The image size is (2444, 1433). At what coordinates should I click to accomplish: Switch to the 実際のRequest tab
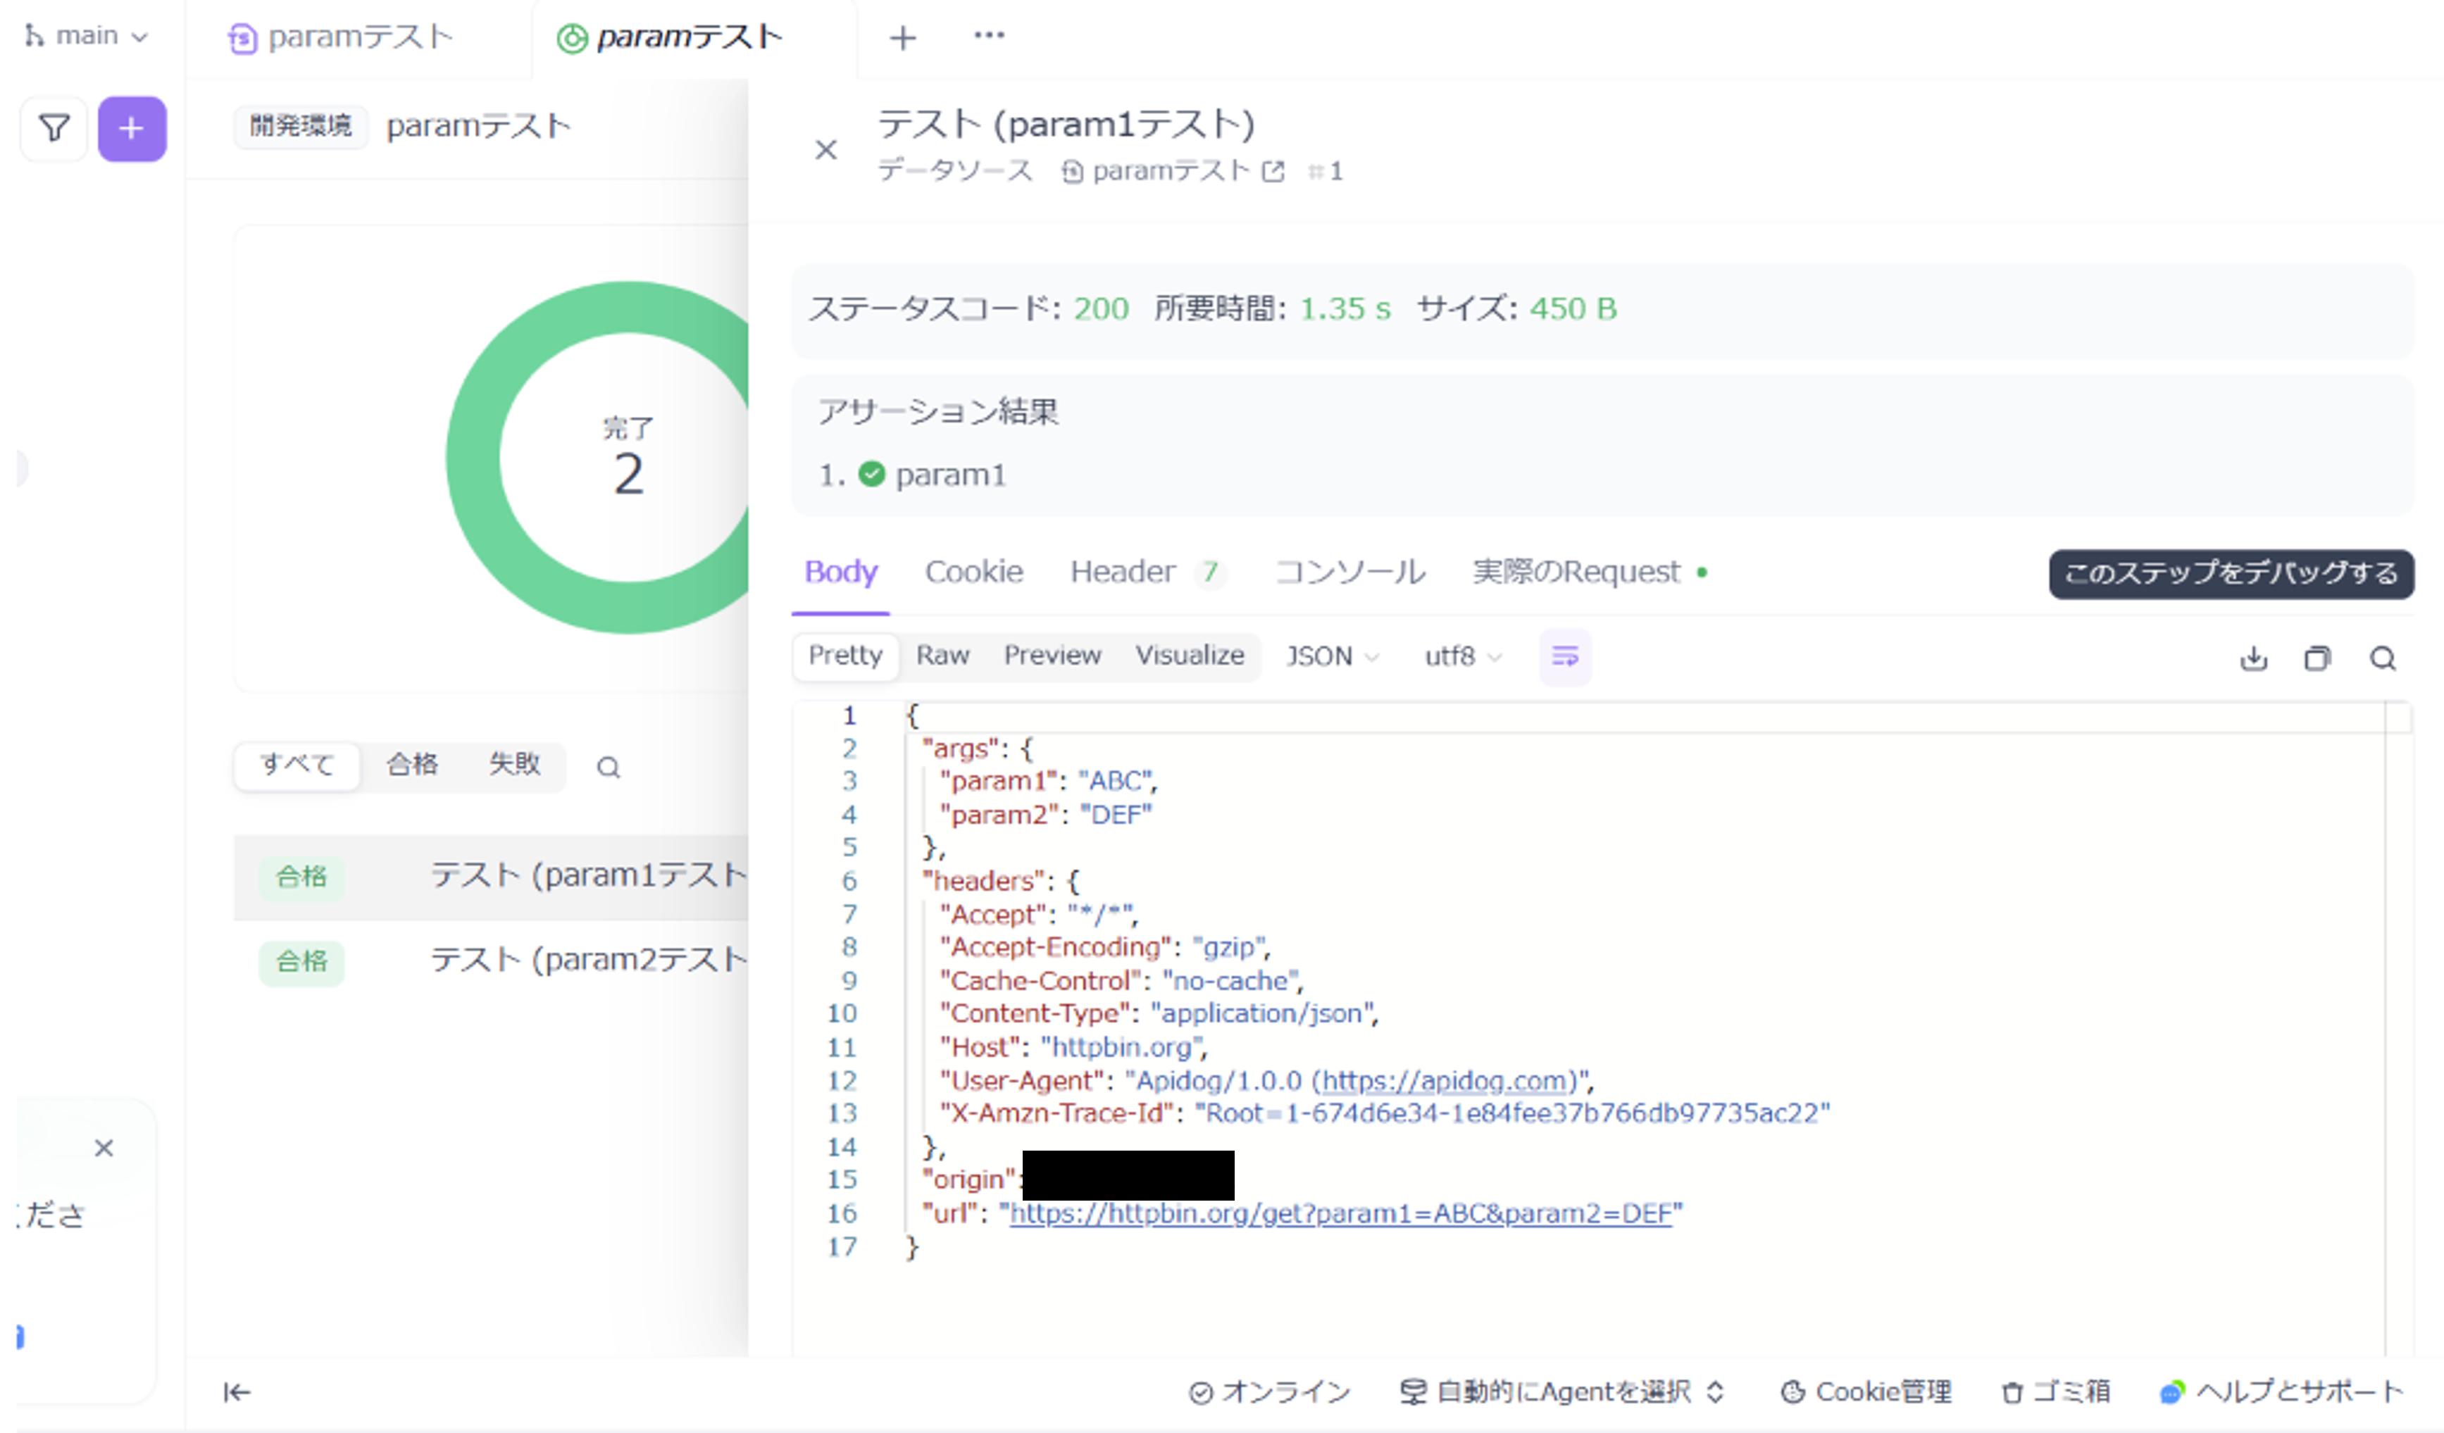[x=1576, y=572]
